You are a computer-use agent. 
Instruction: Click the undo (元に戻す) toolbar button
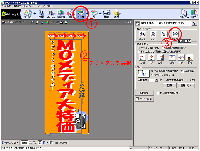(8, 22)
